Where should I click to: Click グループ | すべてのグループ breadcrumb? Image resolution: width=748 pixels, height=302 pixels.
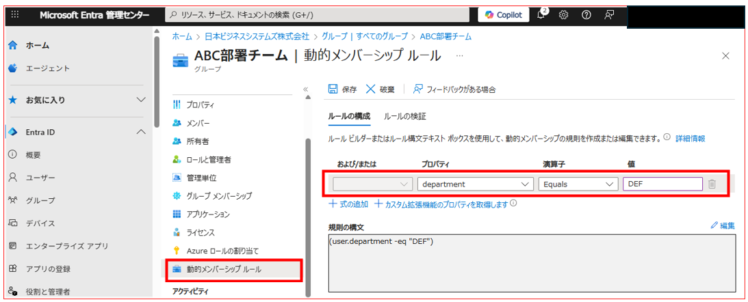click(365, 36)
